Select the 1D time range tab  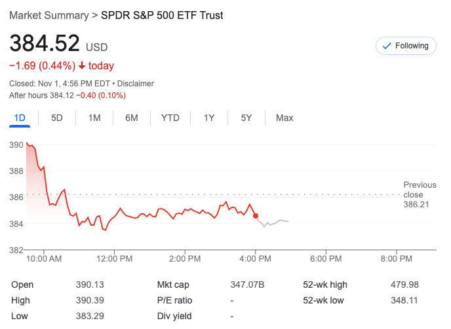[20, 118]
